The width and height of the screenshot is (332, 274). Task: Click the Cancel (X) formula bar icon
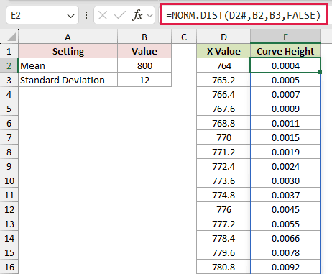coord(103,16)
